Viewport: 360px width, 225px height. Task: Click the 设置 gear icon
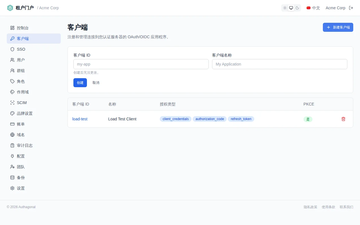click(12, 188)
